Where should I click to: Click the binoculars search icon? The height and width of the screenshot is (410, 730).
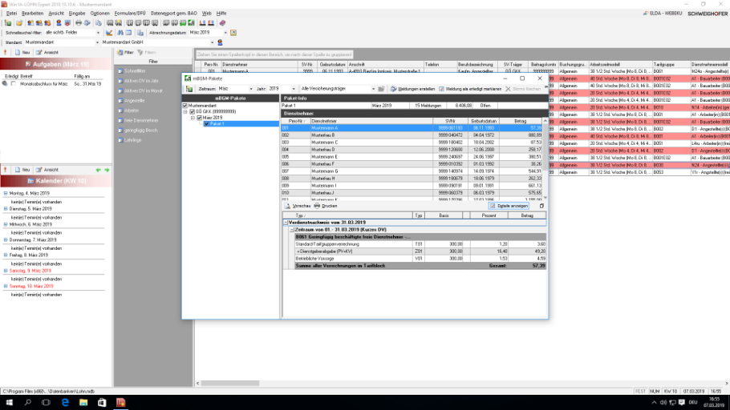120,33
